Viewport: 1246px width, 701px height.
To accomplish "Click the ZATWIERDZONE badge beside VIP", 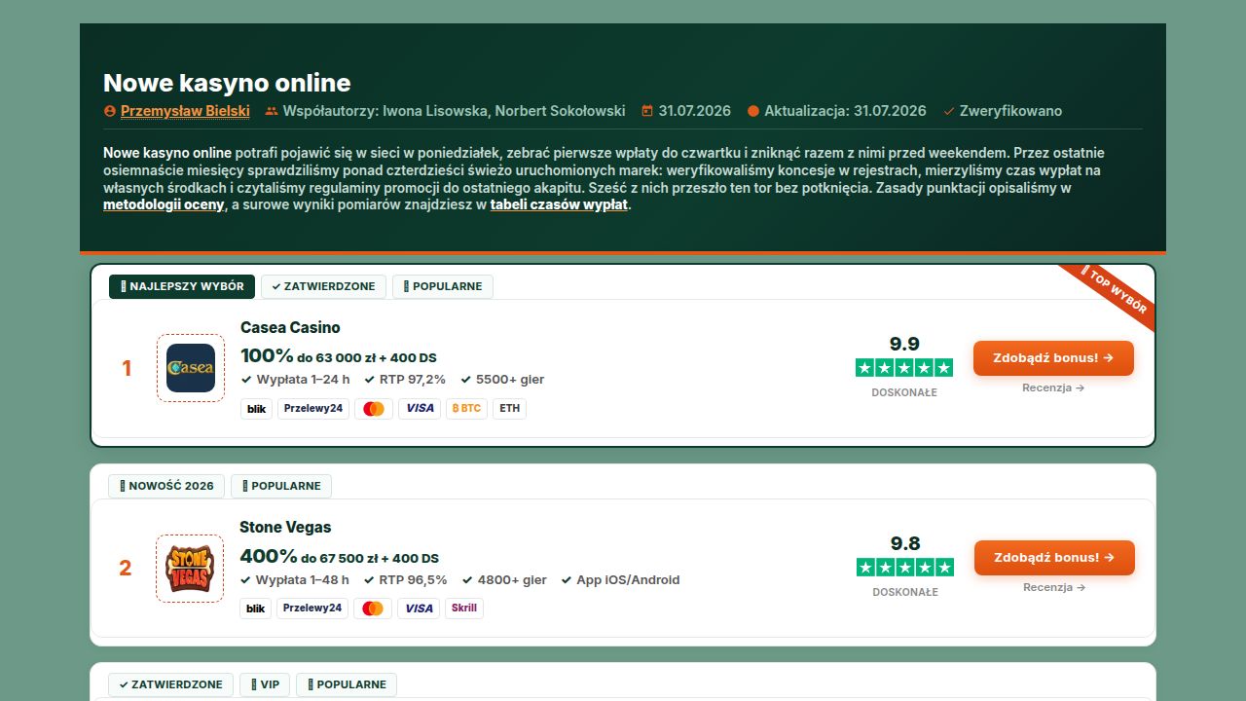I will 171,684.
